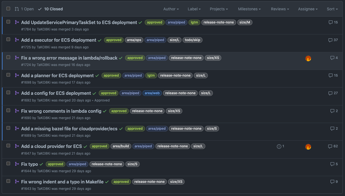Viewport: 345px width, 196px height.
Task: Filter by 'area/build' label on cloud provider PR
Action: point(121,146)
